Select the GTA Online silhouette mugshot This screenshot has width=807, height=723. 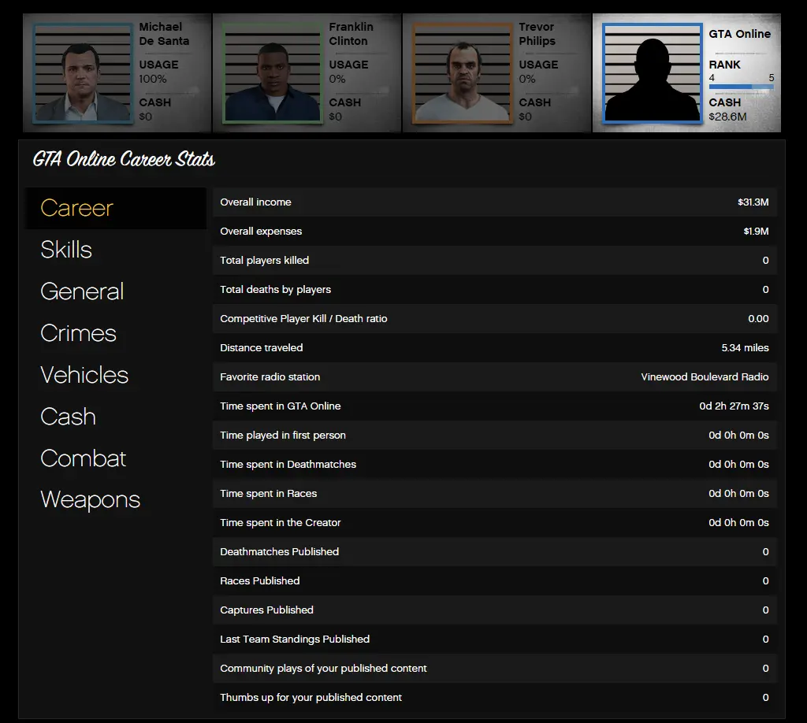(x=653, y=73)
